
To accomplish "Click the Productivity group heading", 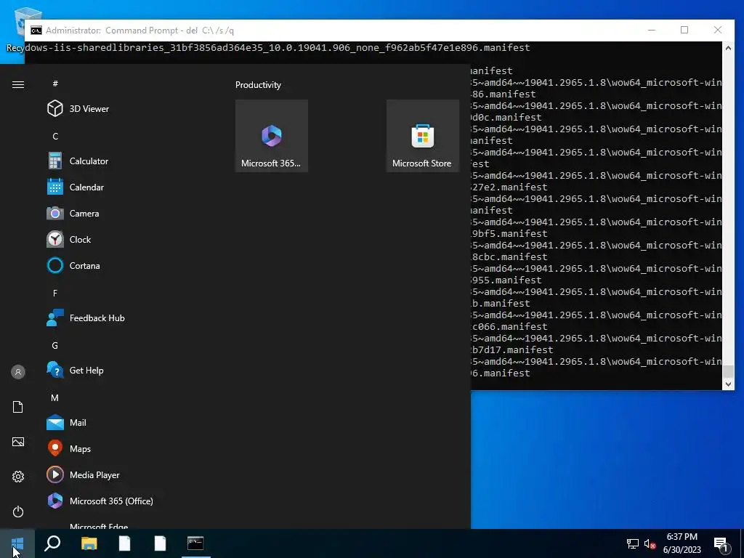I will tap(258, 85).
